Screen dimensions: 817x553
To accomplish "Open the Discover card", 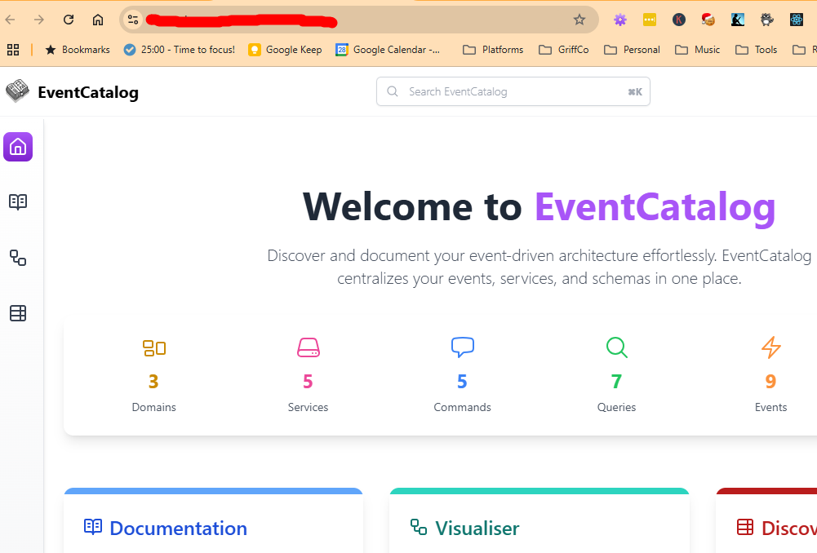I will [766, 520].
